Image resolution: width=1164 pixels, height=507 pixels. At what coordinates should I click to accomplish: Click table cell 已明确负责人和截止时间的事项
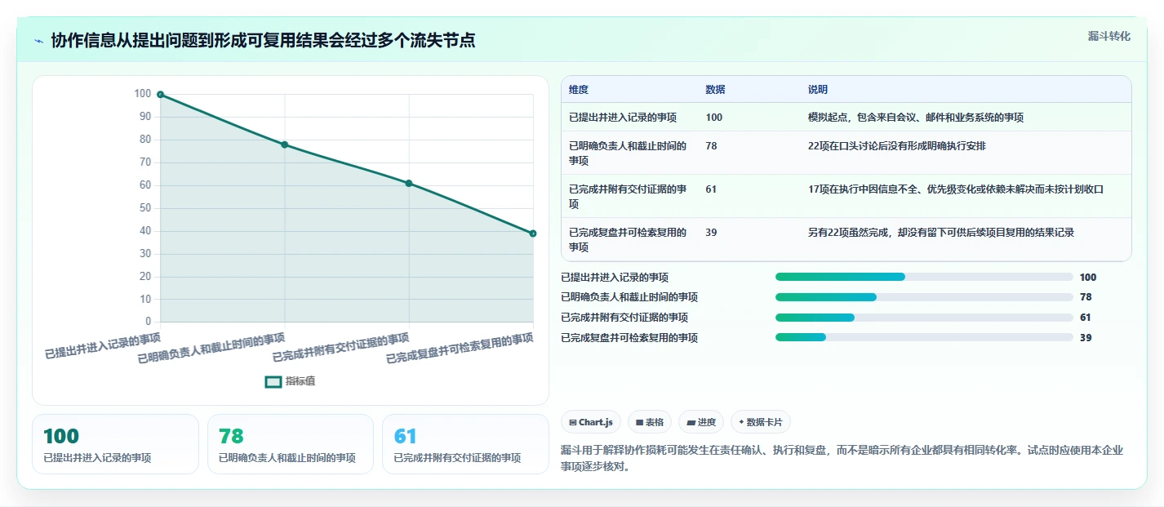point(629,153)
